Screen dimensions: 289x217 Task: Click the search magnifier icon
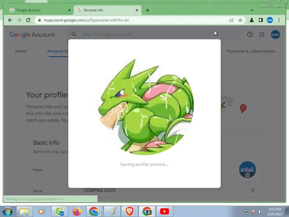(x=74, y=34)
